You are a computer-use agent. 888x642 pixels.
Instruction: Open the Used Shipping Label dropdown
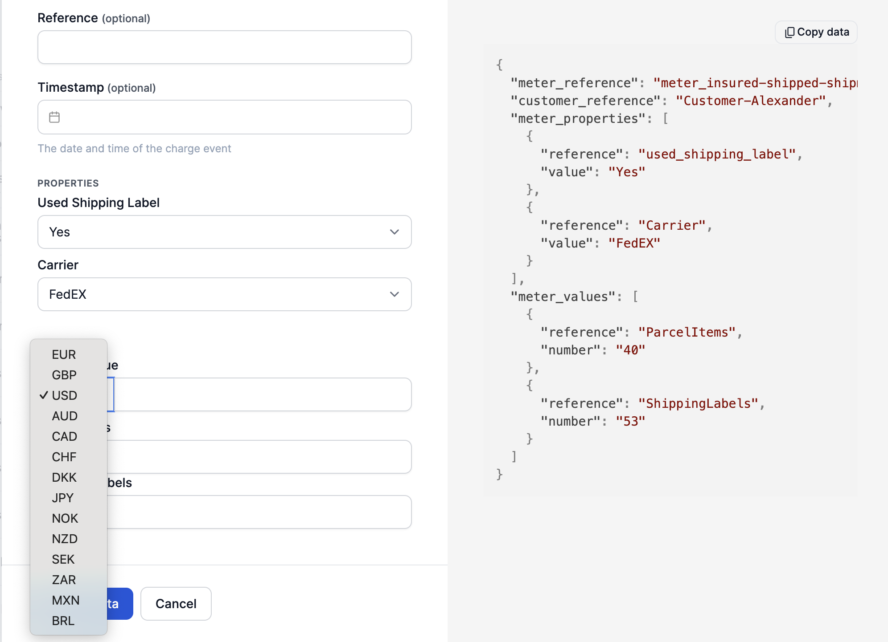pos(224,232)
